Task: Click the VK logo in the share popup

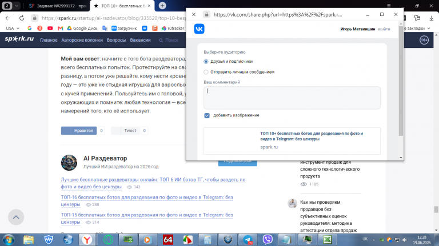Action: (199, 29)
